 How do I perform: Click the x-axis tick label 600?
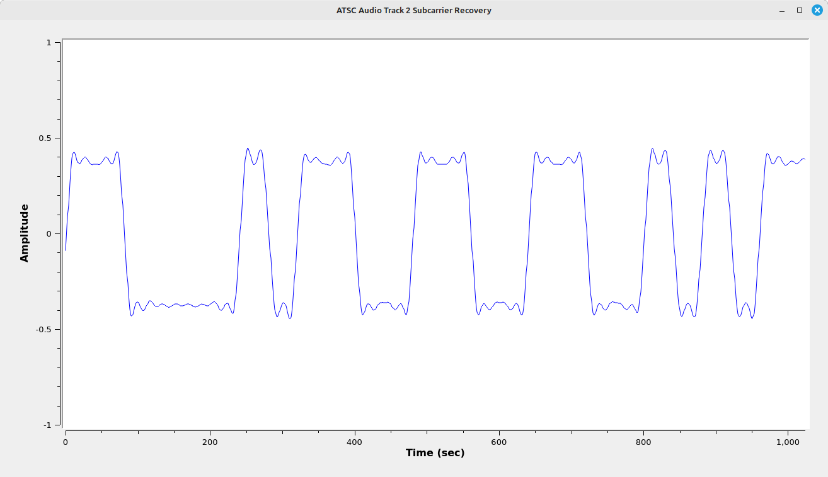point(499,442)
